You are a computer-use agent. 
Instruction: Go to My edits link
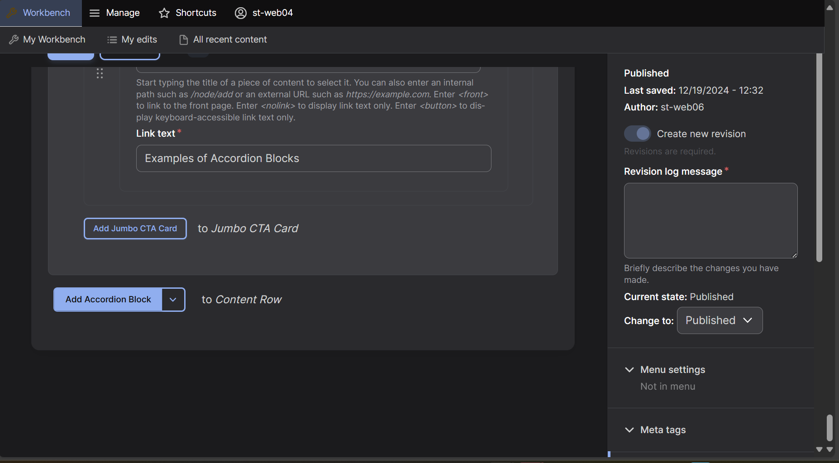pos(132,40)
